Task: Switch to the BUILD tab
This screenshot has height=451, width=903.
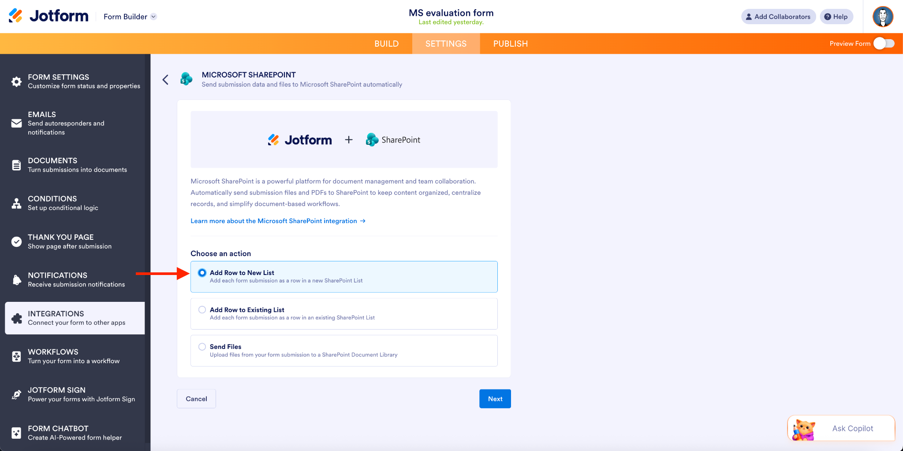Action: [386, 44]
